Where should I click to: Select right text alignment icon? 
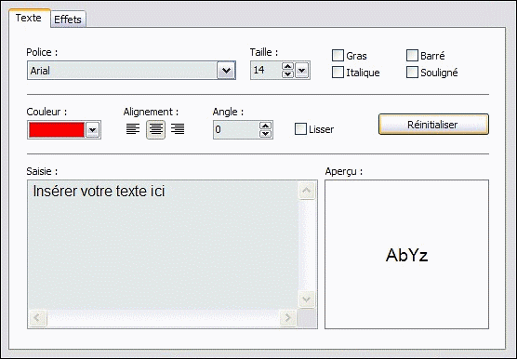pos(178,129)
